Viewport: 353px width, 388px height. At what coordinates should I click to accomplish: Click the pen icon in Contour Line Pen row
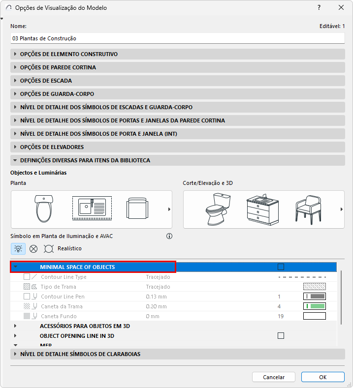tap(35, 297)
